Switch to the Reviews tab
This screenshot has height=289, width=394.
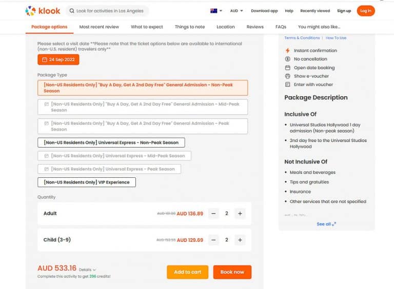[255, 27]
